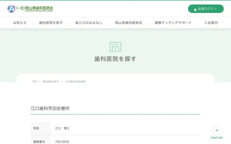Viewport: 231px width, 144px height.
Task: Open the 歯科医院を探す navigation menu item
Action: (51, 23)
